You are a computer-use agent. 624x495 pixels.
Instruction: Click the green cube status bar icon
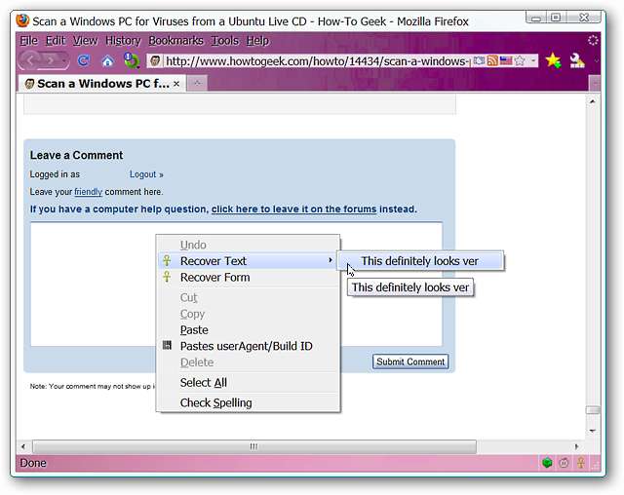click(547, 463)
